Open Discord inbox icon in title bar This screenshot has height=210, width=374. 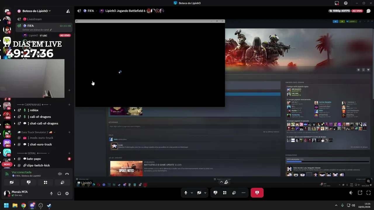(337, 3)
